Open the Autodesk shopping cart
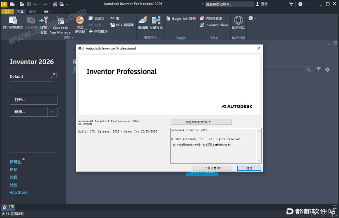Image resolution: width=339 pixels, height=218 pixels. pyautogui.click(x=291, y=4)
